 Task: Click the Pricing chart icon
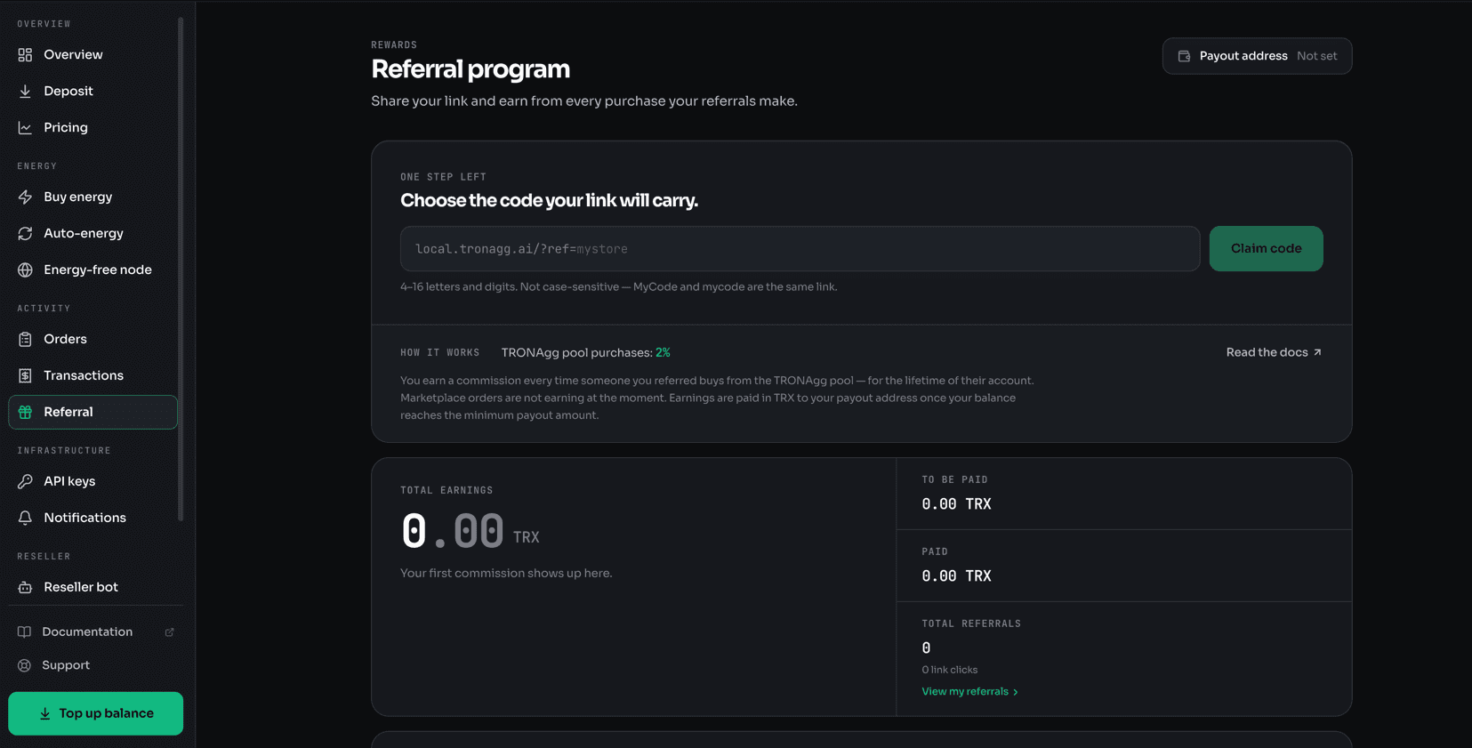25,128
